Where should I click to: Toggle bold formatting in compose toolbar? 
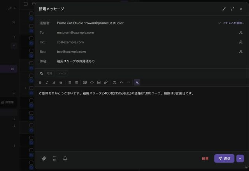tap(40, 82)
